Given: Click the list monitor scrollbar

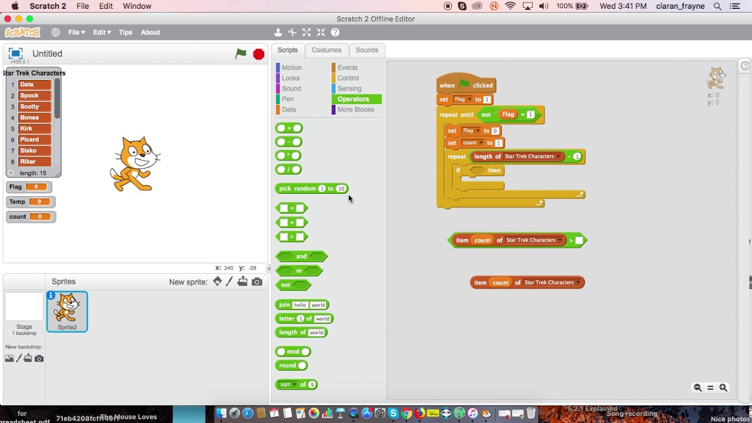Looking at the screenshot, I should 57,99.
